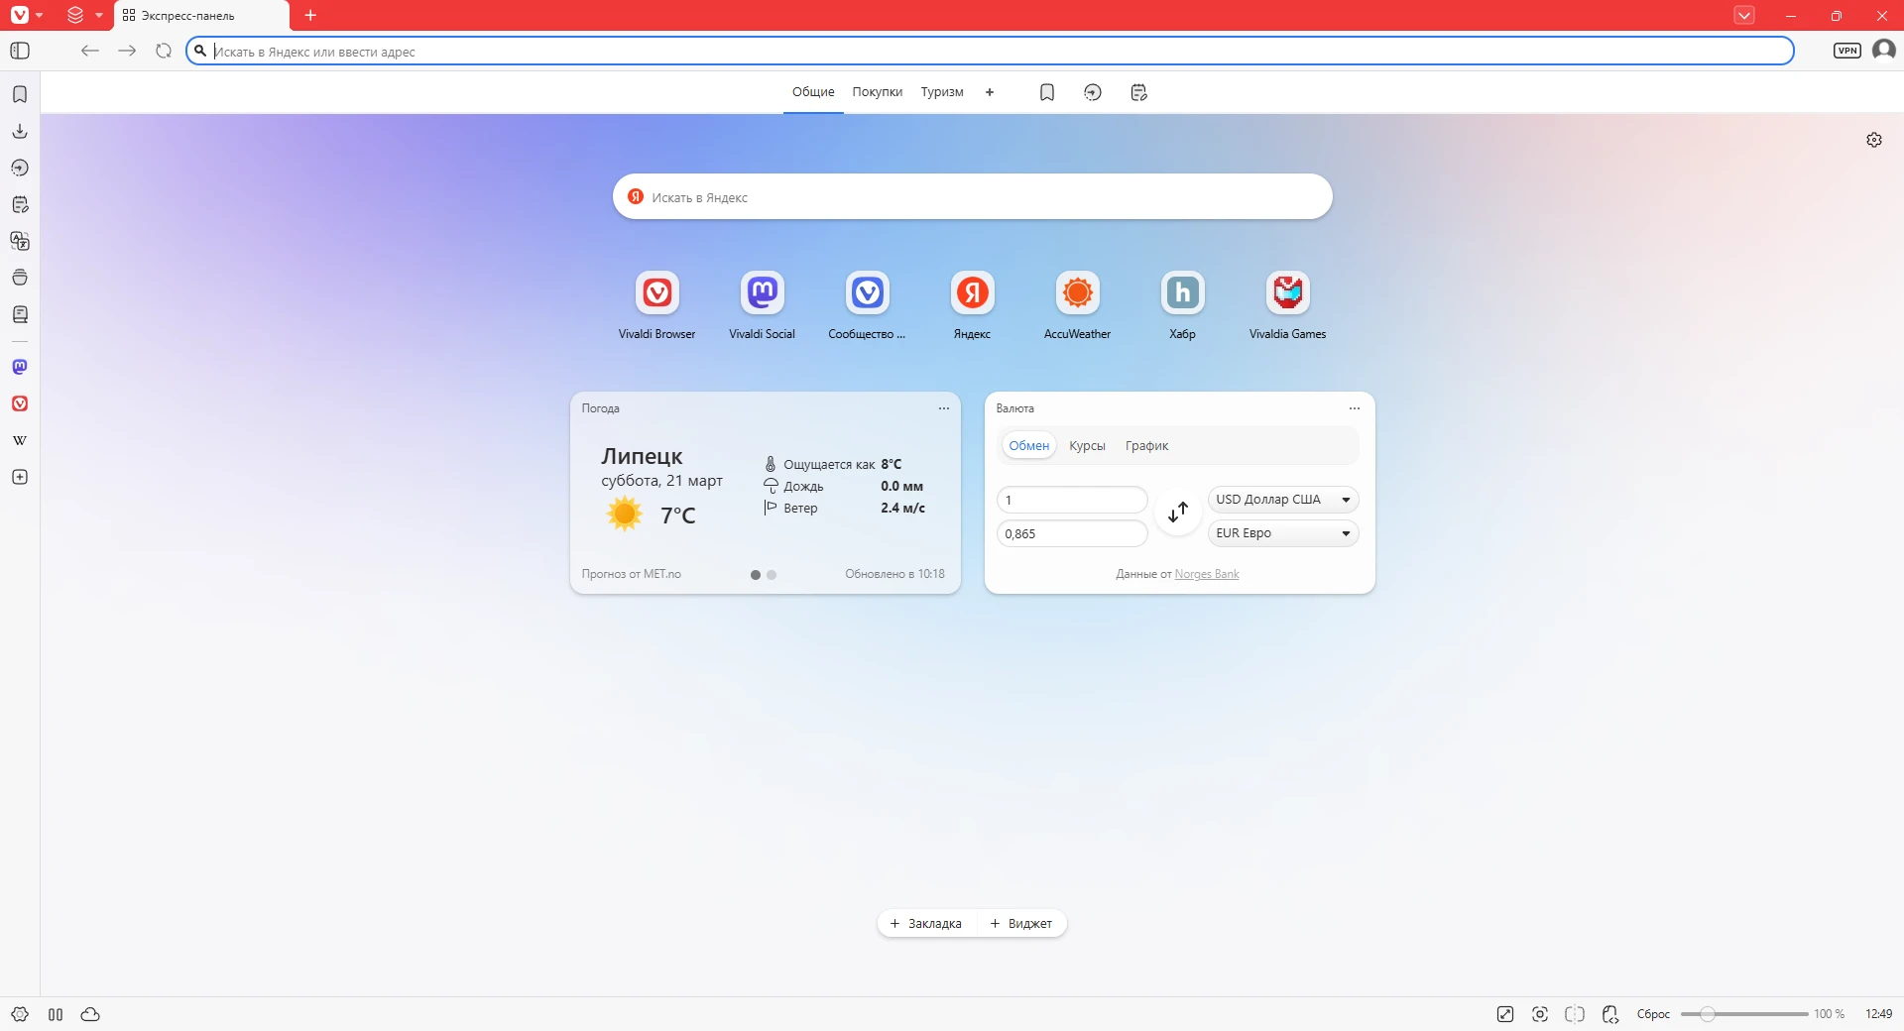Select the Курсы tab in currency widget
Screen dimensions: 1904x1031
click(1087, 446)
